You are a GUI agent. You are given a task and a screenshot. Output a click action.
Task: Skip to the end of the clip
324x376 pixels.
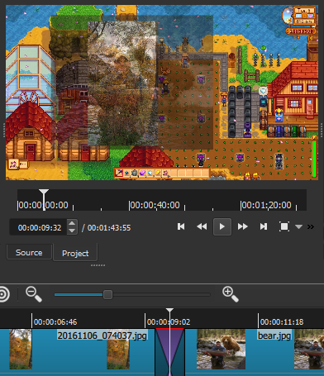264,226
